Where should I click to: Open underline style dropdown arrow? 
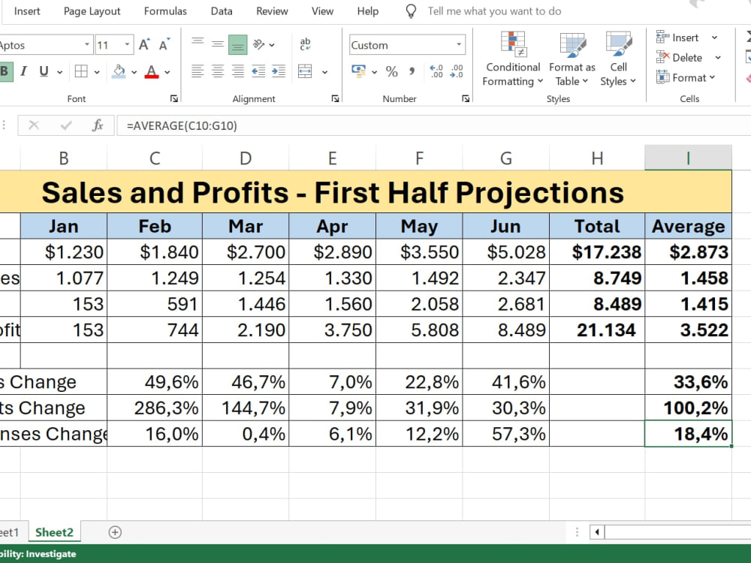pyautogui.click(x=60, y=72)
